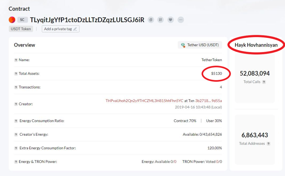Copy the contract address
The width and height of the screenshot is (285, 176).
(x=151, y=20)
